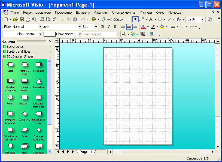Screen dimensions: 222x162
Task: Select the Rectangle tool
Action: (160, 19)
